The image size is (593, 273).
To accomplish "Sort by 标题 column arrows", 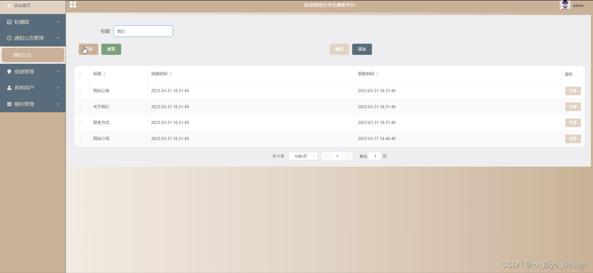I will [x=104, y=74].
